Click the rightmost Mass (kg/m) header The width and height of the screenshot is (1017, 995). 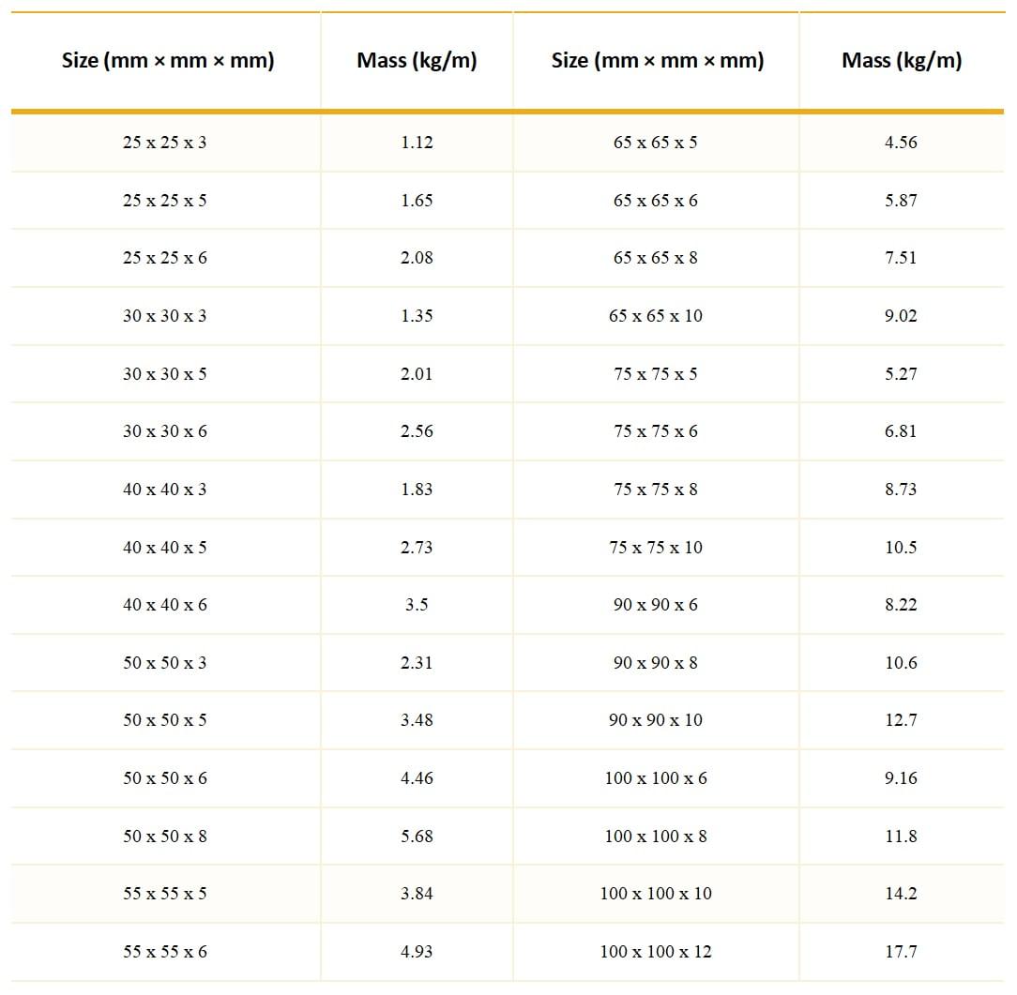tap(901, 60)
